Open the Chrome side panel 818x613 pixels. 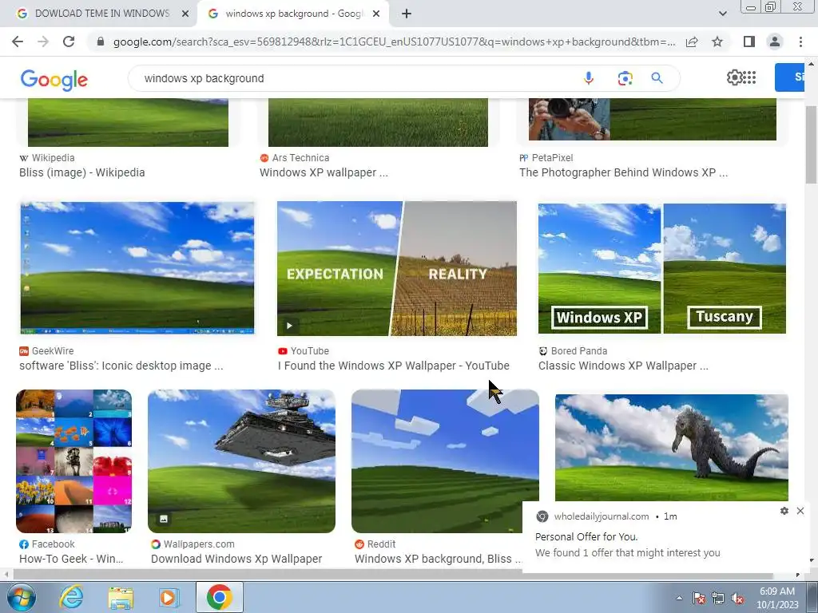749,42
